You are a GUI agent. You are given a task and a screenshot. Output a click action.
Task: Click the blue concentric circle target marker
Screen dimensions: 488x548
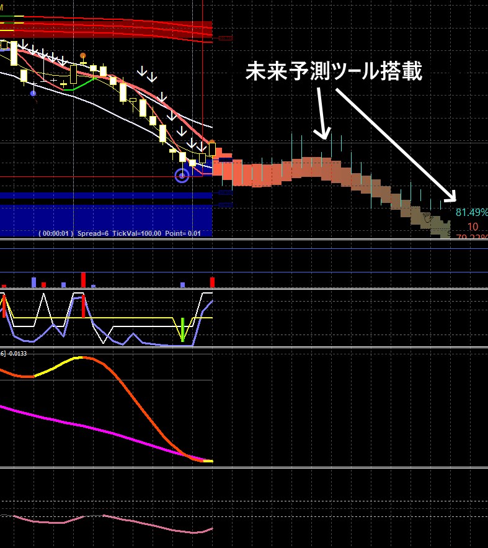(182, 176)
